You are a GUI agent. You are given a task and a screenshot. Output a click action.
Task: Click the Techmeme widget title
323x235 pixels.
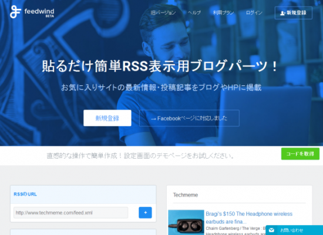point(186,195)
